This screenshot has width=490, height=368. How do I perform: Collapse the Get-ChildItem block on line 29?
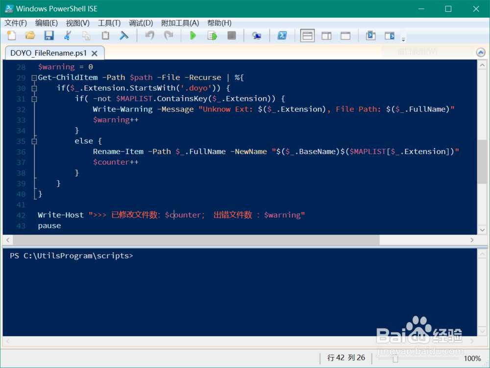[x=34, y=78]
